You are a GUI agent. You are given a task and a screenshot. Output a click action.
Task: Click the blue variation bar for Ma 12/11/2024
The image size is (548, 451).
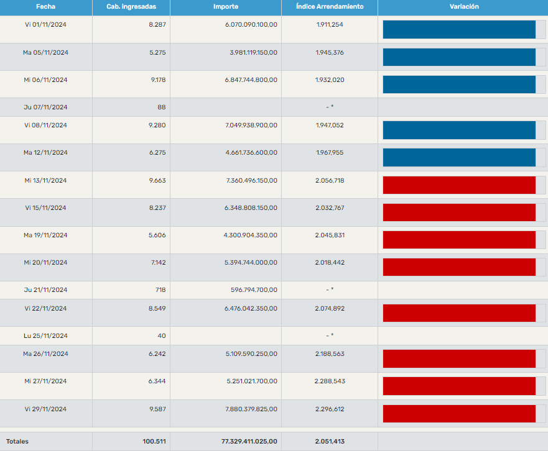[x=459, y=157]
